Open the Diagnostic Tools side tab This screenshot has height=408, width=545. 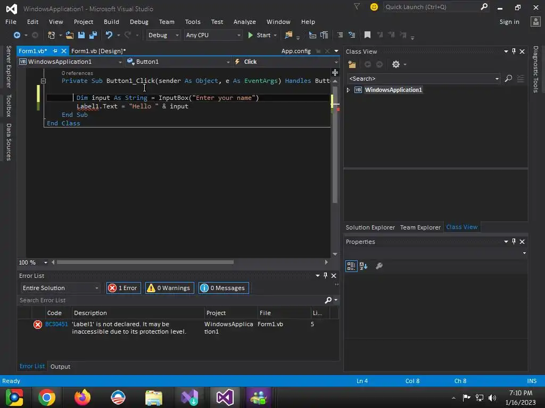535,70
